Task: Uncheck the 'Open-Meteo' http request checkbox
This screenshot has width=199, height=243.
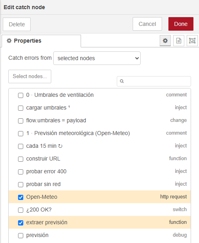Action: (x=21, y=197)
